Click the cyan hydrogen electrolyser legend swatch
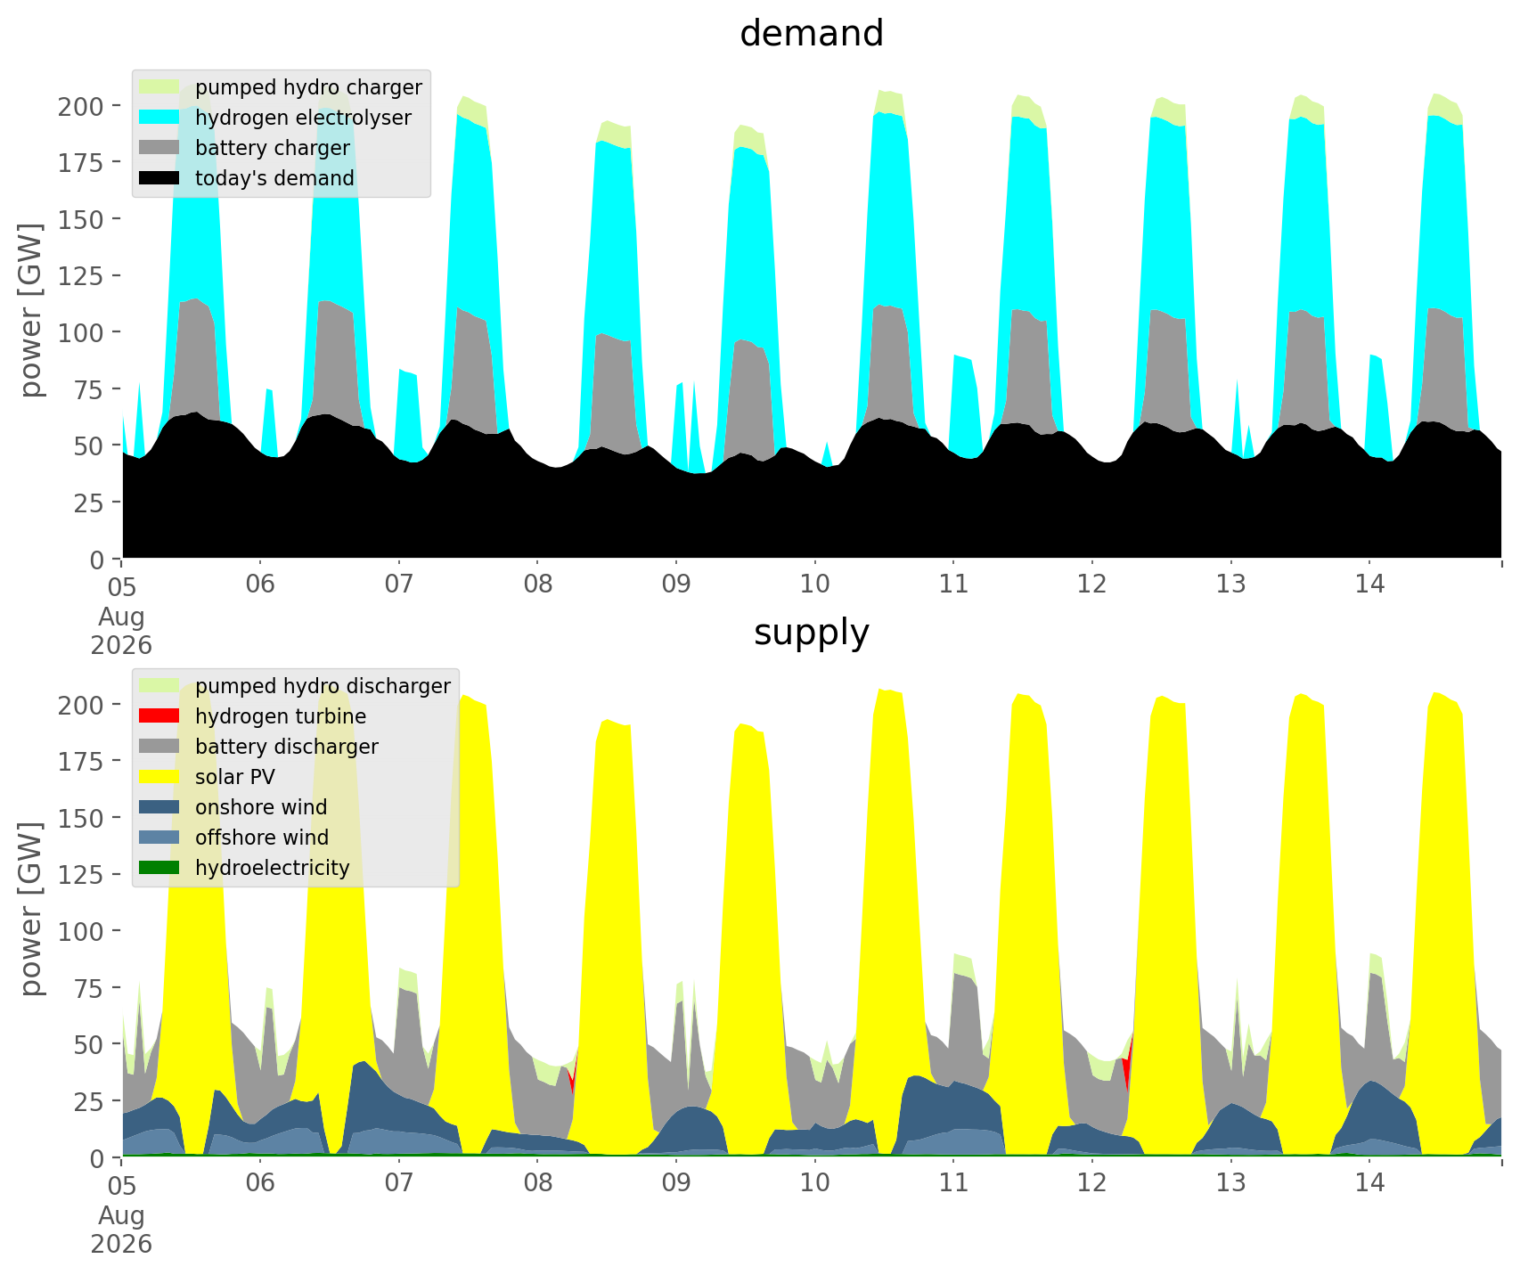The image size is (1520, 1275). [159, 118]
